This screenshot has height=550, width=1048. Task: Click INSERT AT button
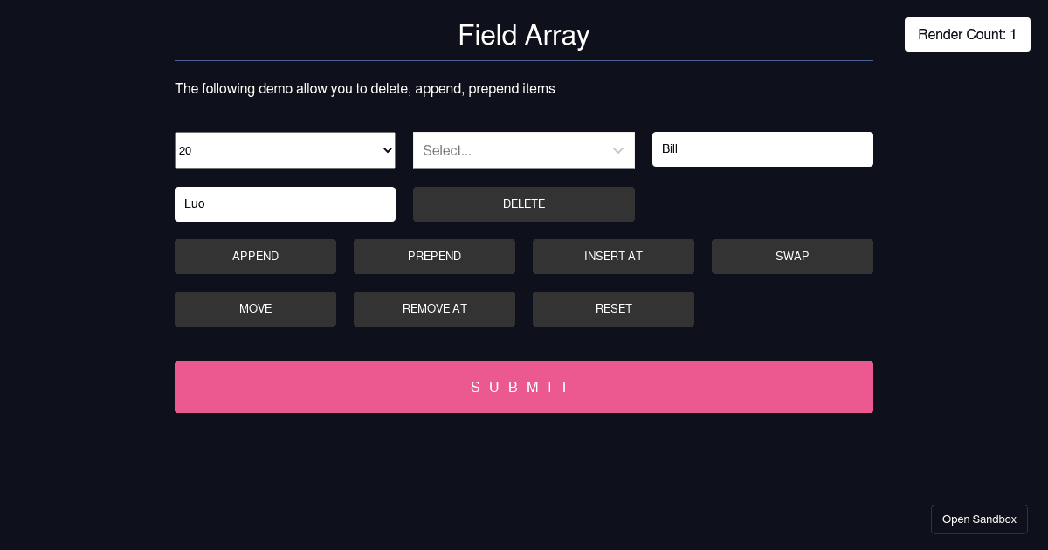pyautogui.click(x=613, y=256)
